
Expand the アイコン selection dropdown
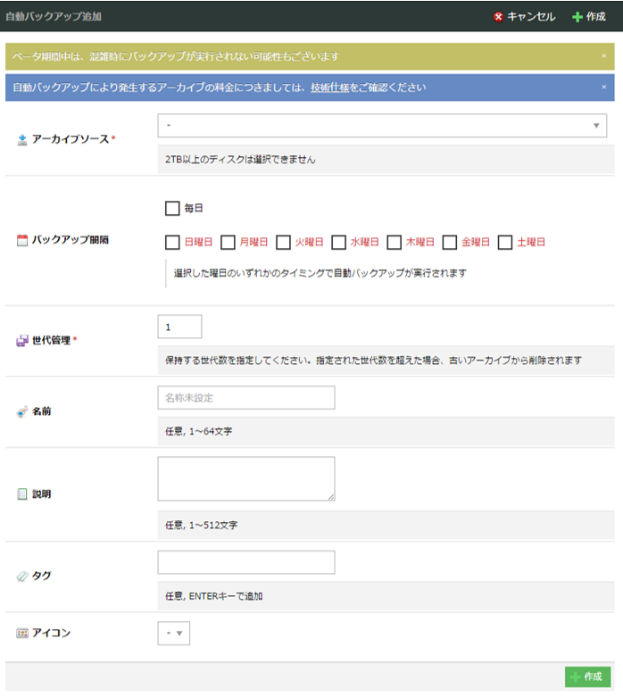(x=174, y=634)
